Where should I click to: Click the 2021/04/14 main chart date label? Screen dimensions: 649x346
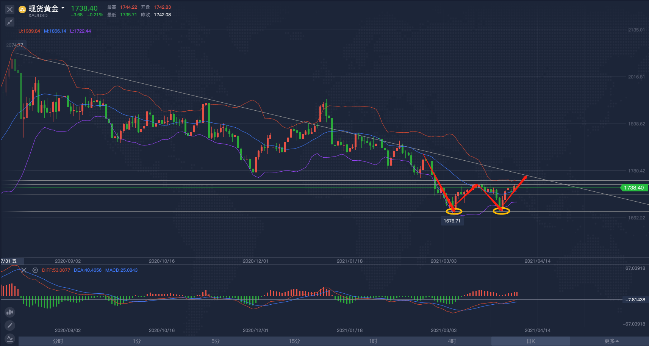(538, 261)
